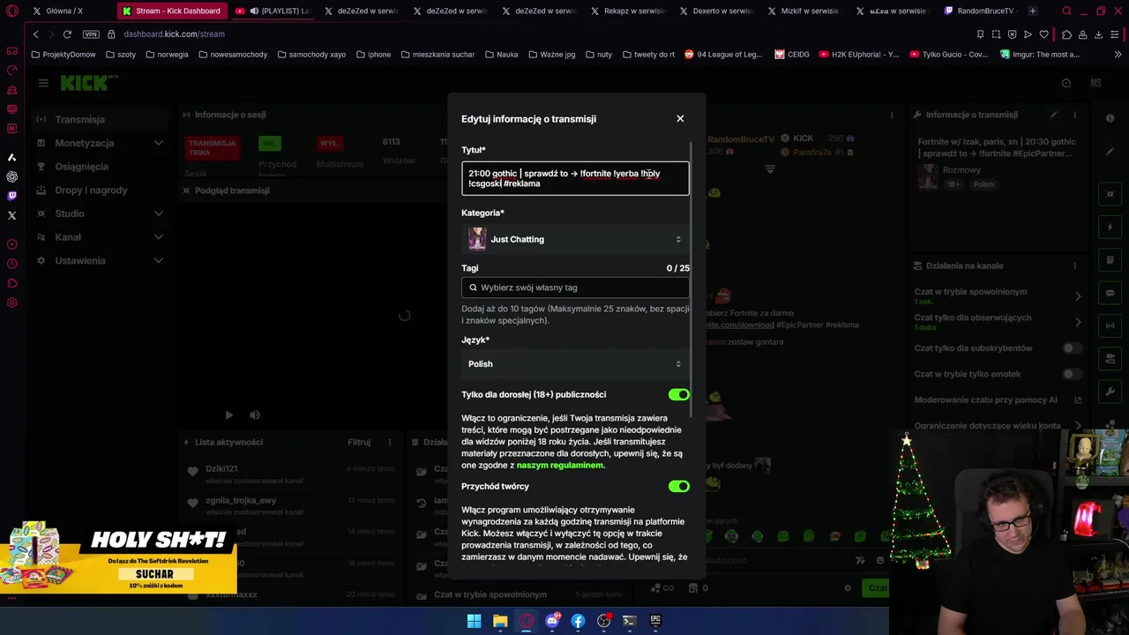Toggle the 18+ adult audience switch

(x=678, y=394)
